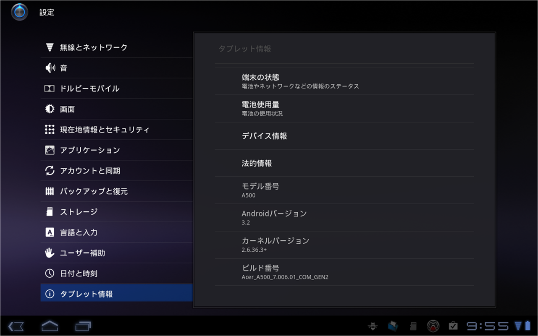Tap the red round notification icon

(433, 326)
